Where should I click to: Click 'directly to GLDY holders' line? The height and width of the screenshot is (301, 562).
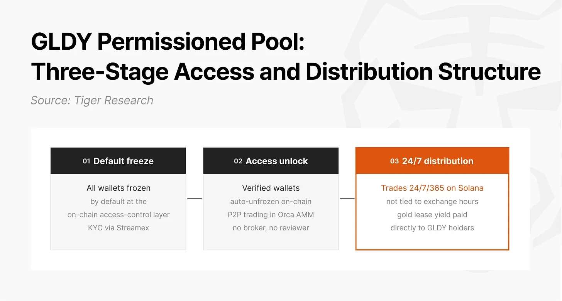point(432,228)
